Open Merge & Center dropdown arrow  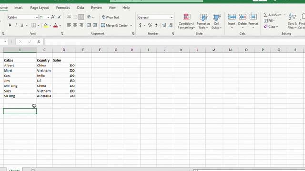click(131, 25)
